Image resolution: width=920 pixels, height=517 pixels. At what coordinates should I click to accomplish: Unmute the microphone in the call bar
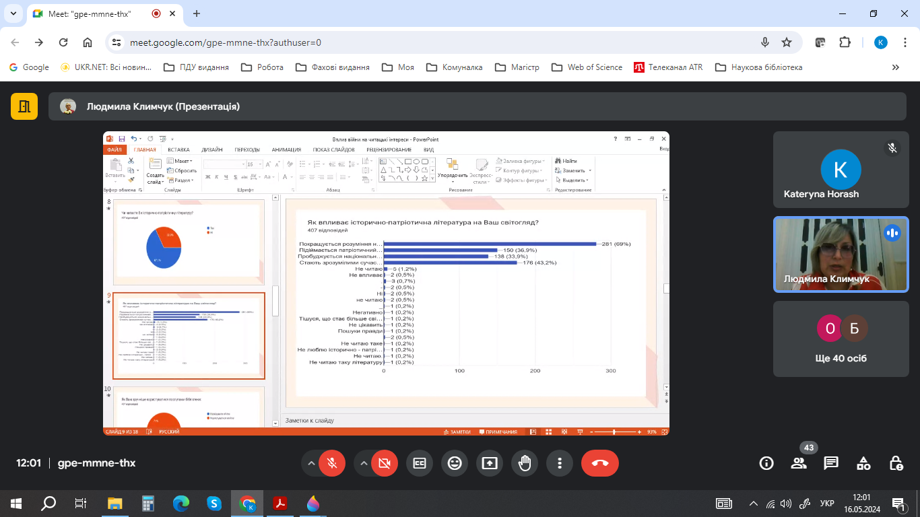click(331, 463)
